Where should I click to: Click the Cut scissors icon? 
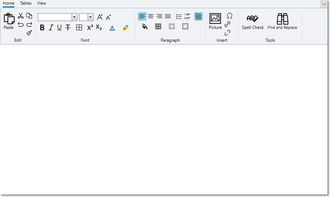pyautogui.click(x=21, y=16)
